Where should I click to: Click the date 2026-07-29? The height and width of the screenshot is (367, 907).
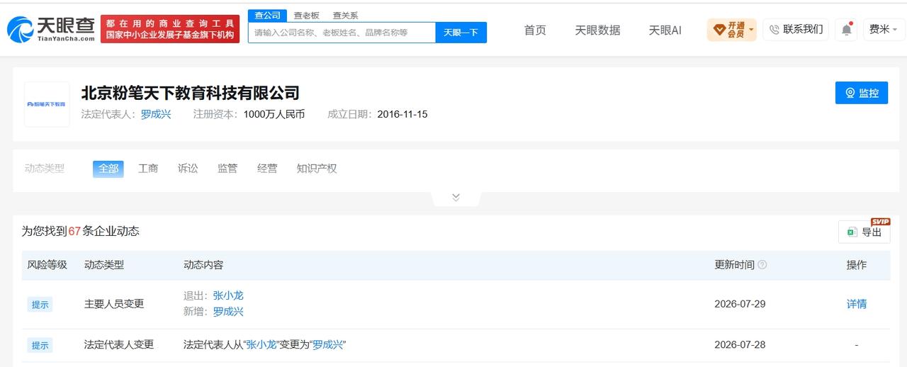(x=740, y=304)
